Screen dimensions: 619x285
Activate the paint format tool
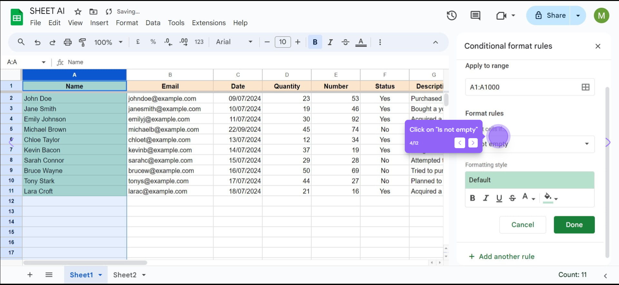click(82, 42)
